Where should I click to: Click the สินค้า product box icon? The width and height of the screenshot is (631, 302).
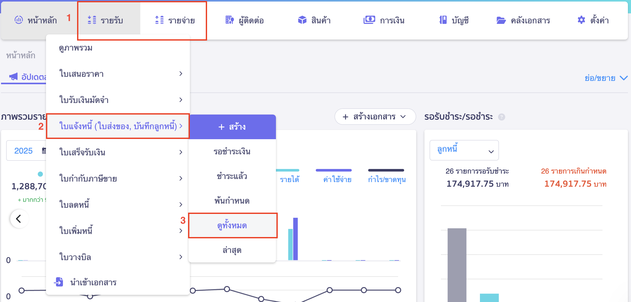point(302,20)
